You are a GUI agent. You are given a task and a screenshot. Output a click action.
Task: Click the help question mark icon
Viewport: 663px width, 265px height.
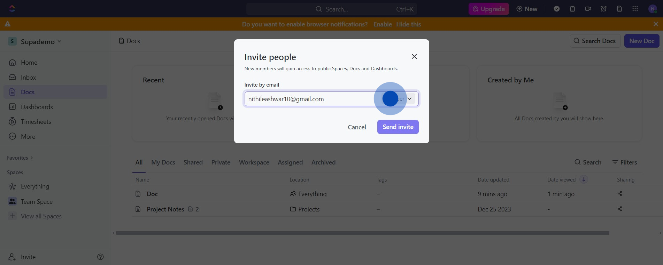[100, 257]
